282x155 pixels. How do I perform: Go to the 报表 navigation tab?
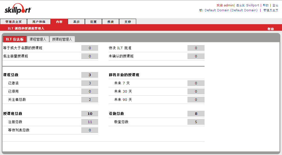point(111,22)
